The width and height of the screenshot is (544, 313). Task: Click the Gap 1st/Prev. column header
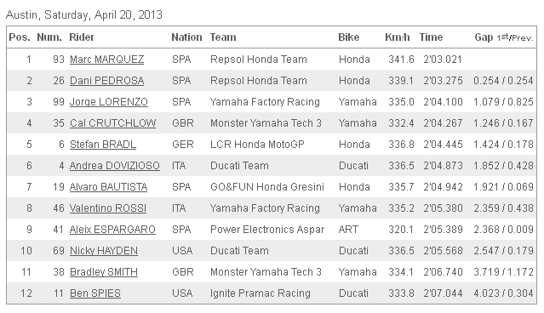pos(504,37)
